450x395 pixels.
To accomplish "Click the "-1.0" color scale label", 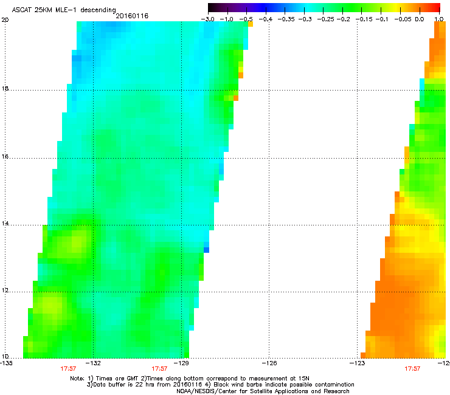I will 227,19.
